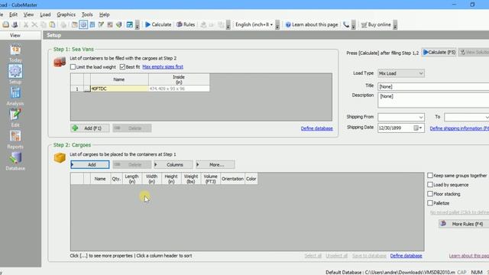Sort by the Color column header
The width and height of the screenshot is (489, 275).
pyautogui.click(x=251, y=179)
